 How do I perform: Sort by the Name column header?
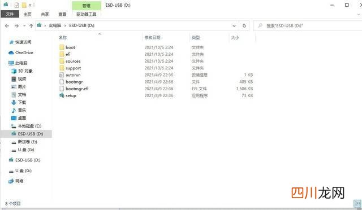[63, 38]
